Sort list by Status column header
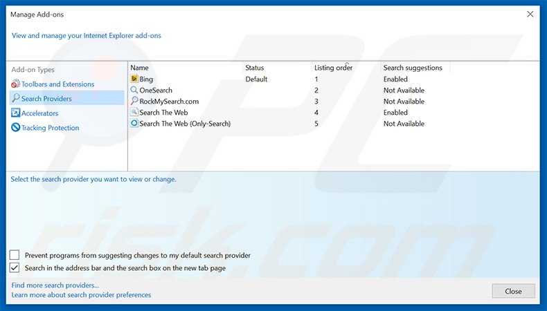This screenshot has height=311, width=547. 255,68
